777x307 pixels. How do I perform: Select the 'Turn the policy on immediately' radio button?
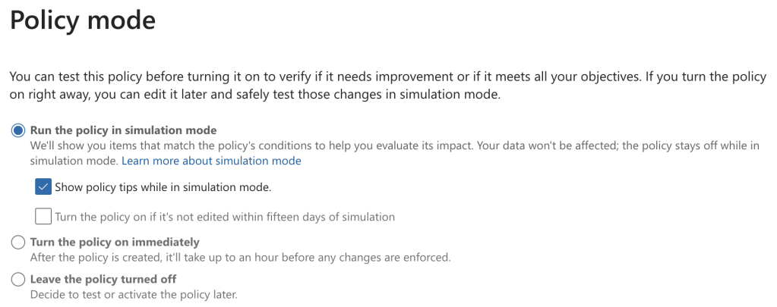[18, 243]
